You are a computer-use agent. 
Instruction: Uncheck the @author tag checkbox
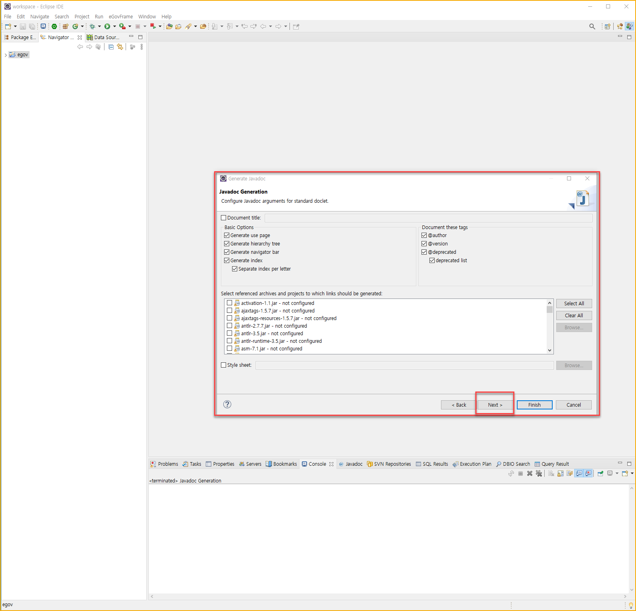pos(424,235)
